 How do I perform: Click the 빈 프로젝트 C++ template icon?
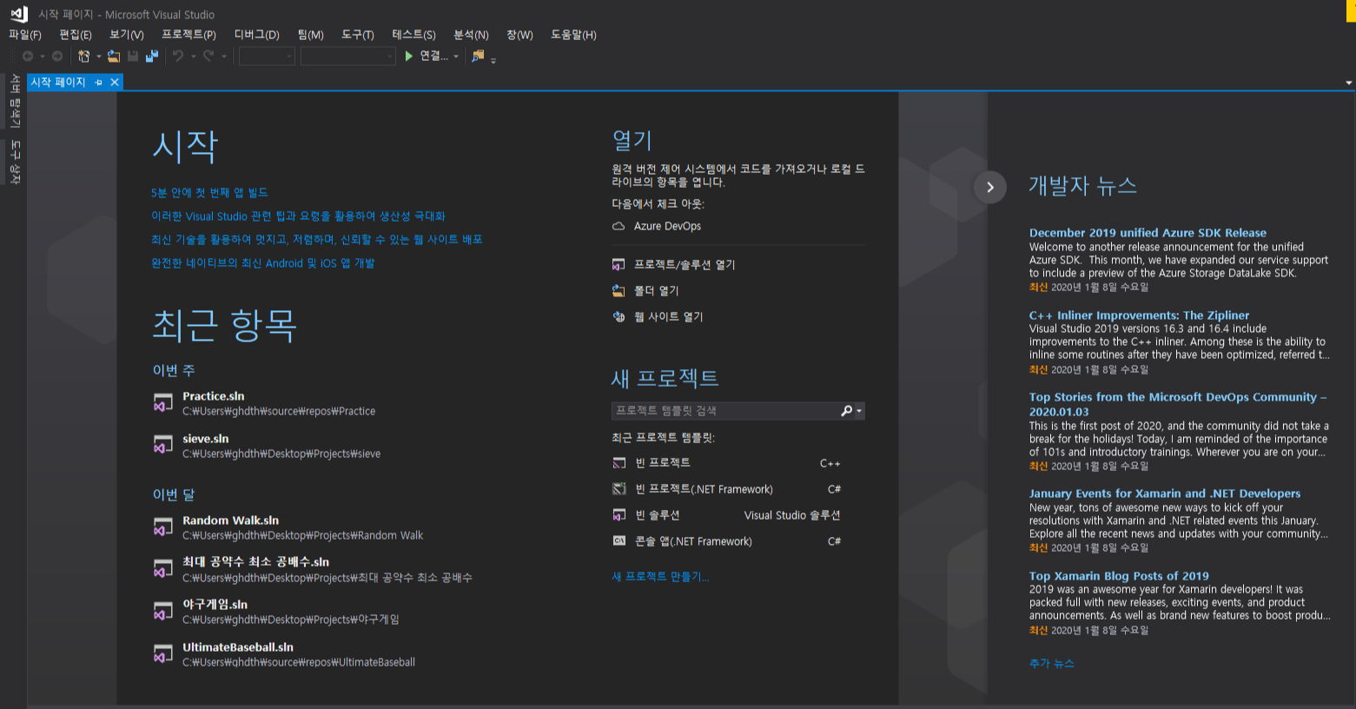pos(619,463)
